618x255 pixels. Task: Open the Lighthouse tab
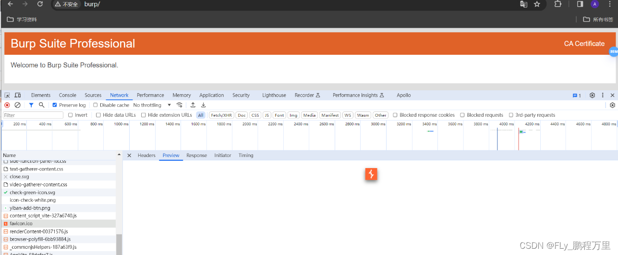(x=274, y=96)
